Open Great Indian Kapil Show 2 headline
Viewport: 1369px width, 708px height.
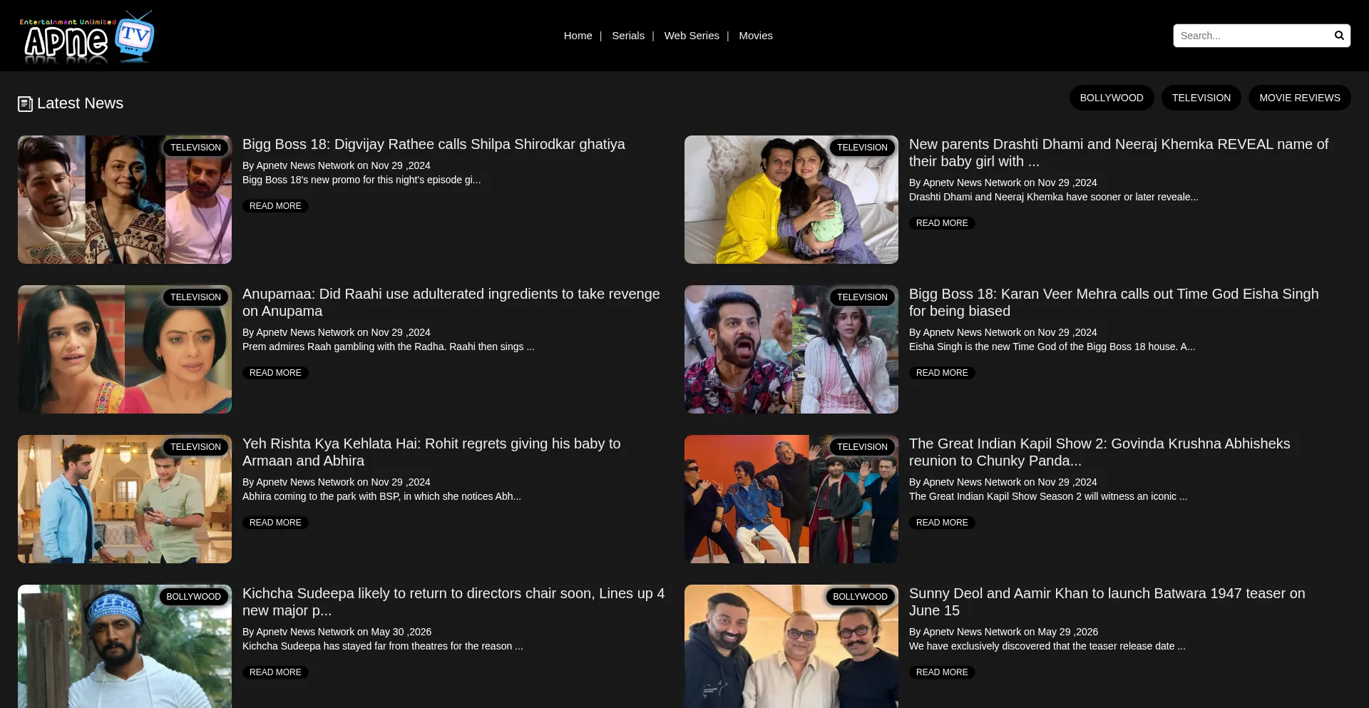(1099, 452)
